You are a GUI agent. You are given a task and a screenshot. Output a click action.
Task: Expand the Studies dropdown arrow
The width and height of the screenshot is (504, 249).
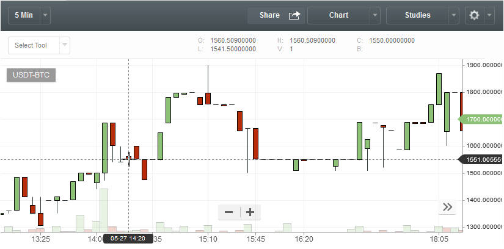(x=454, y=15)
